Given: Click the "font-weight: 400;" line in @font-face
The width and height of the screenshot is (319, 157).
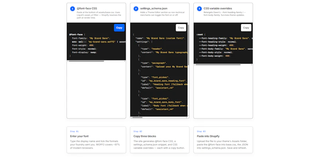Looking at the screenshot, I should (83, 45).
